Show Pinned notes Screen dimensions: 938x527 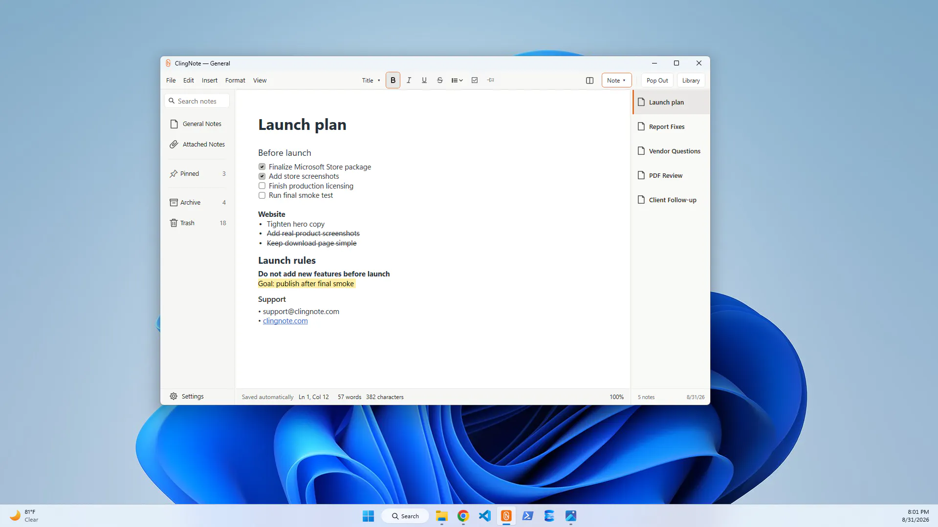click(197, 174)
